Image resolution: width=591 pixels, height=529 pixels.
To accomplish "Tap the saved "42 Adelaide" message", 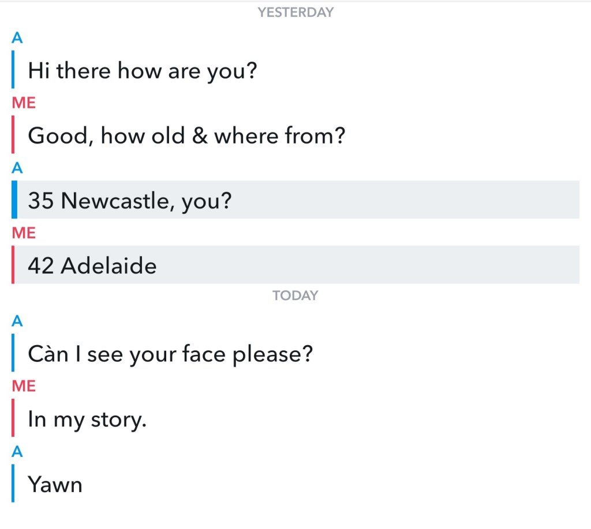I will pyautogui.click(x=92, y=266).
